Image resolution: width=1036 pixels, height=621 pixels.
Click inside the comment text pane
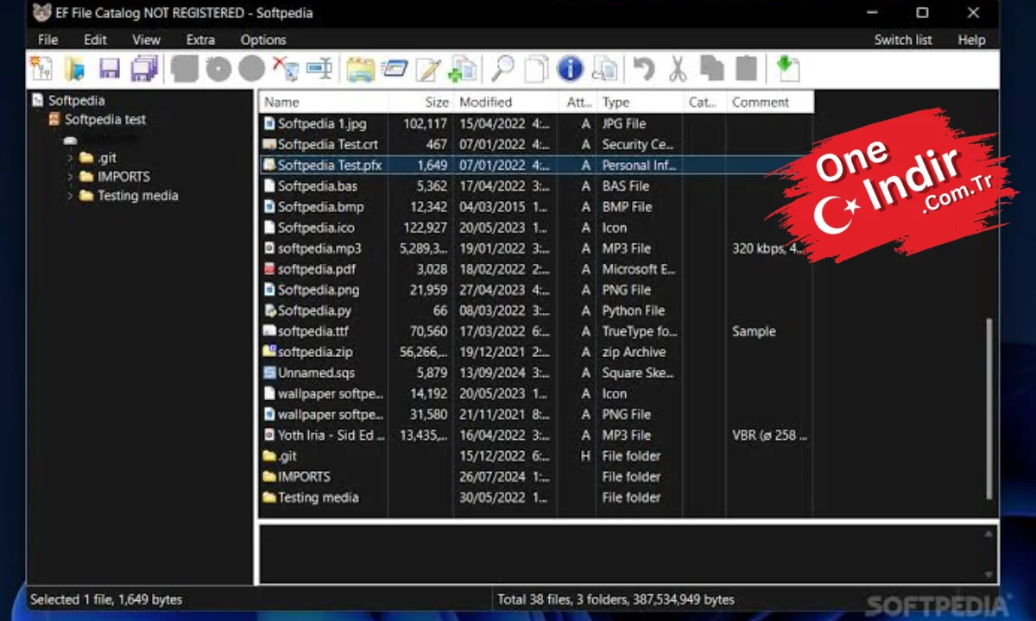(620, 555)
